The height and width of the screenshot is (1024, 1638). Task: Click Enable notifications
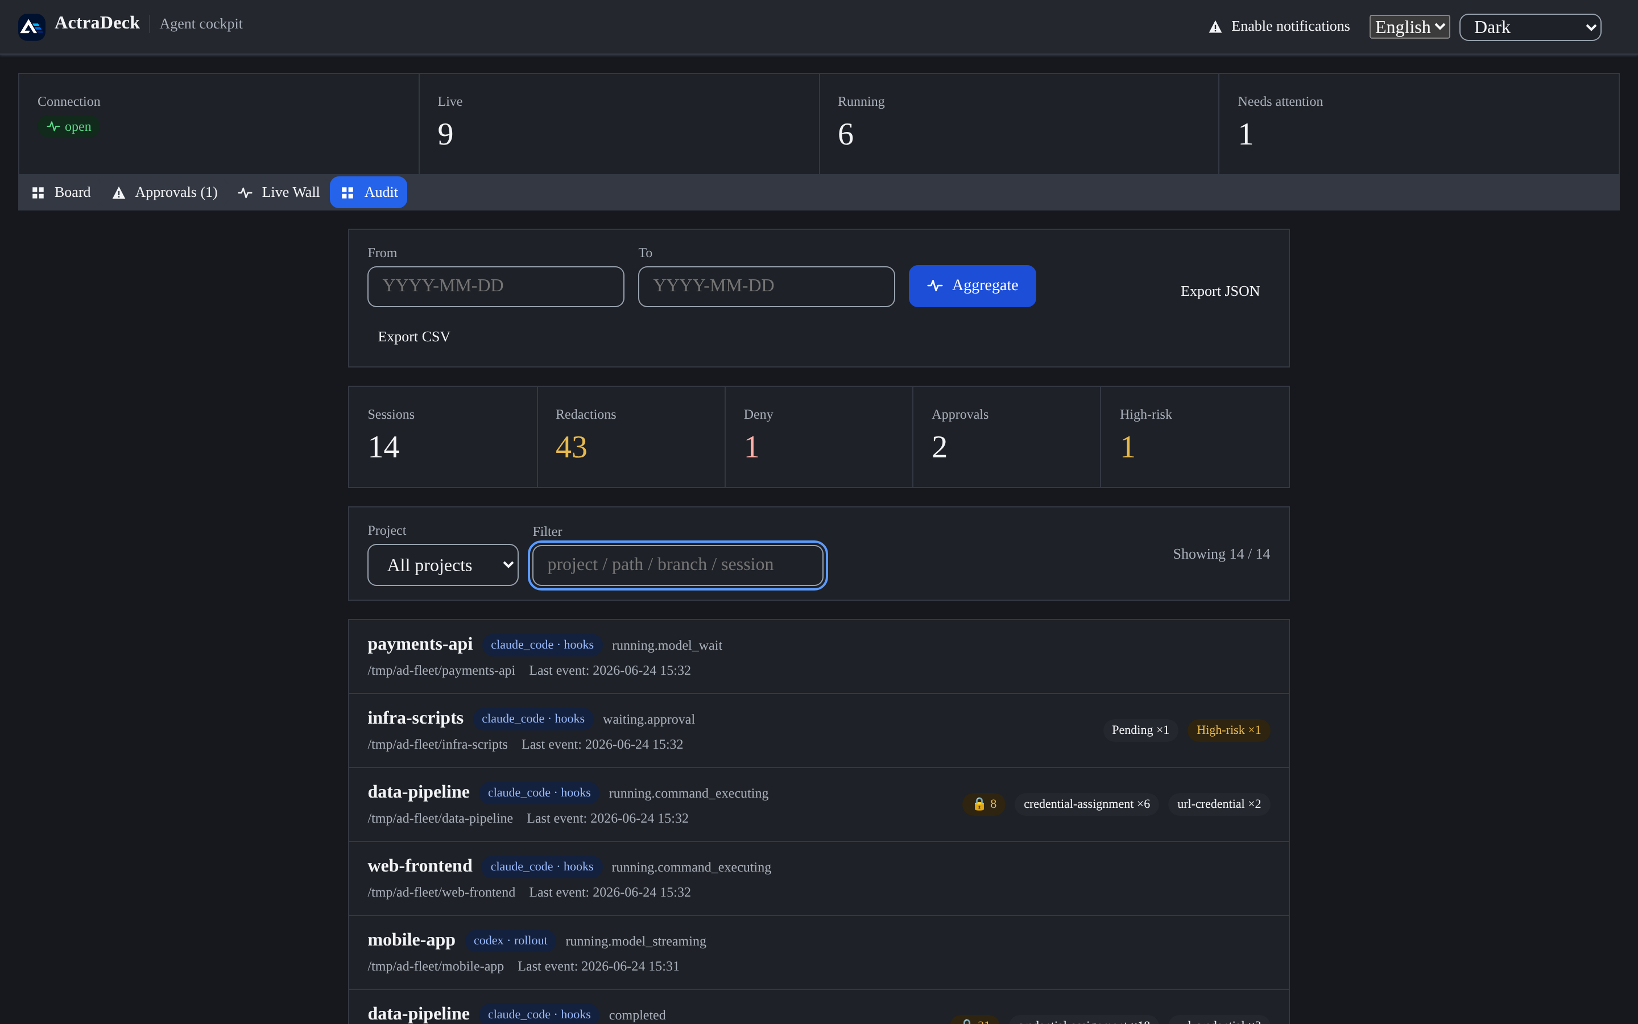coord(1279,26)
